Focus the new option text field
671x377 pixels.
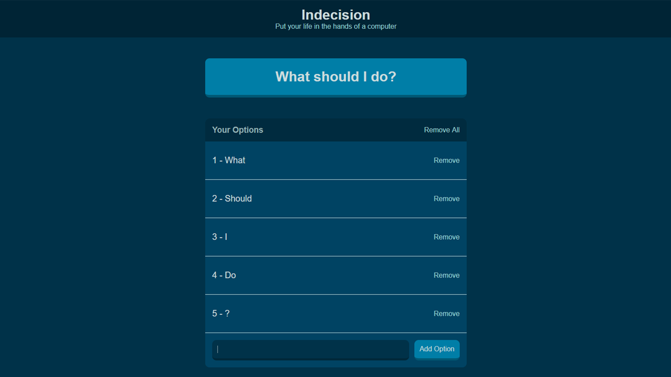(x=310, y=349)
